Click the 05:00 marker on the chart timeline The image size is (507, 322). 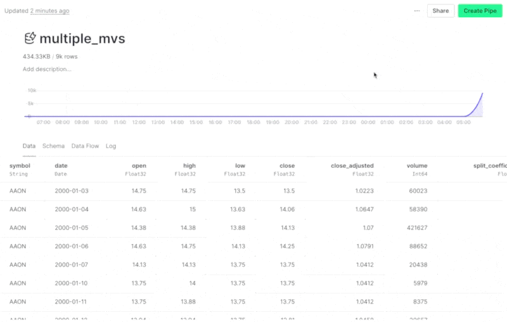click(463, 122)
